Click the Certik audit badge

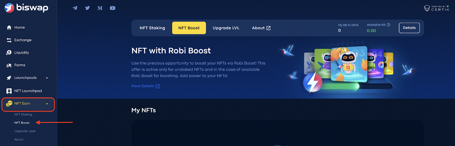437,8
